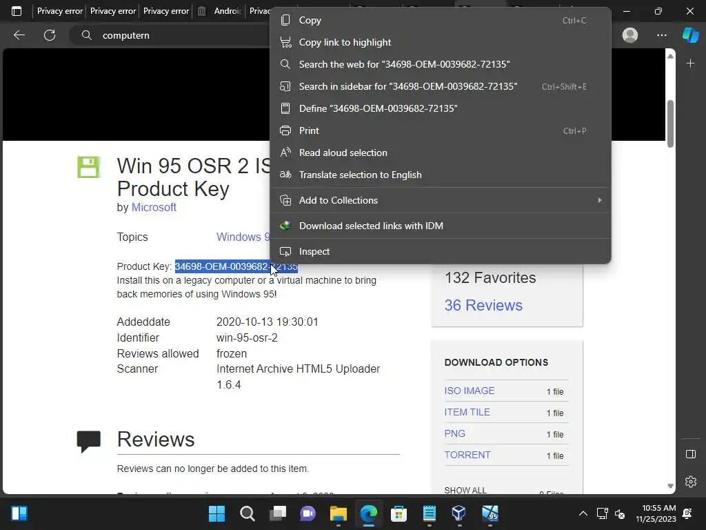Viewport: 706px width, 530px height.
Task: Open VirtualBox from taskbar
Action: (458, 513)
